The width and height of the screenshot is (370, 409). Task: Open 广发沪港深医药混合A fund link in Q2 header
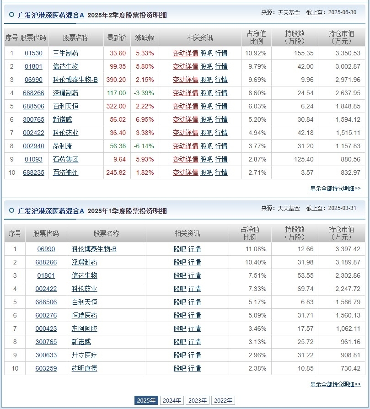click(x=51, y=15)
